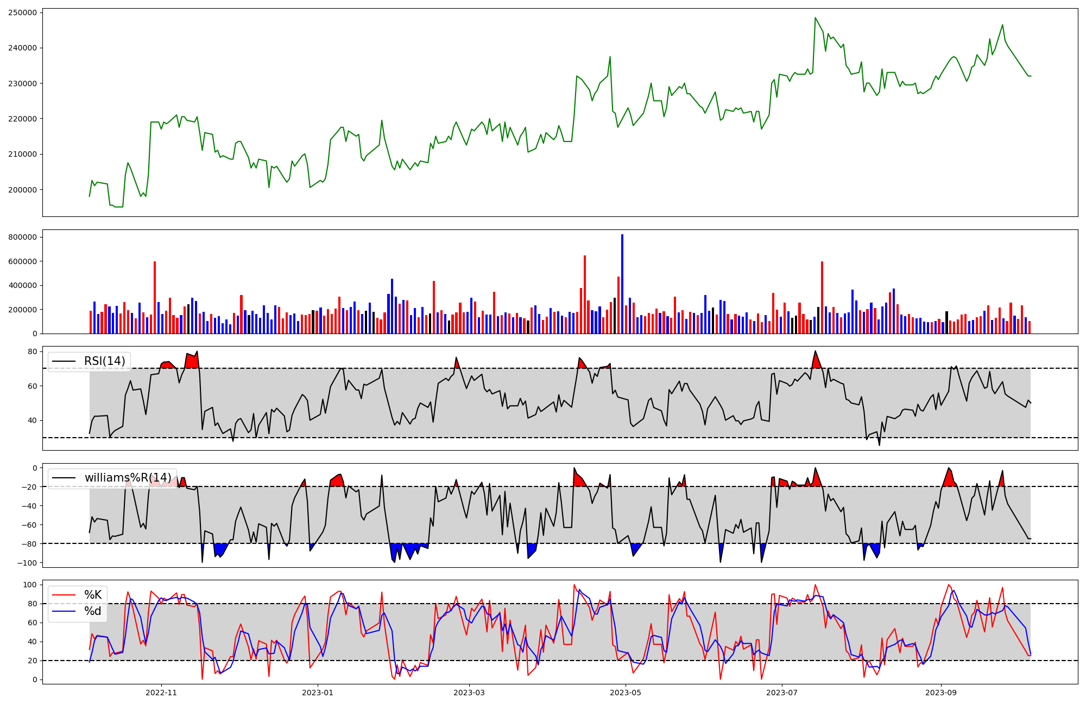1086x705 pixels.
Task: Click the 800000 volume axis tick label
Action: 22,237
